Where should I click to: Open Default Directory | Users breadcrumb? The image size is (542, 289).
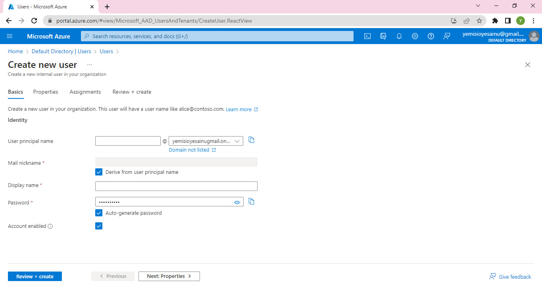62,52
